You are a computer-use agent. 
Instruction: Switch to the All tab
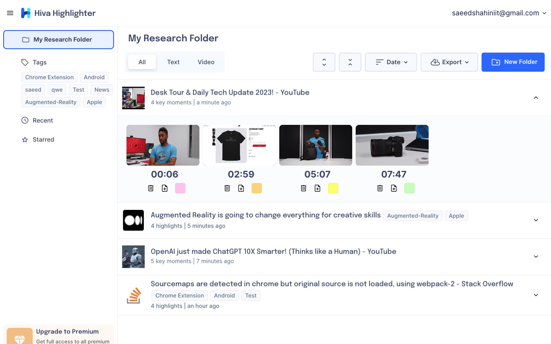[142, 62]
